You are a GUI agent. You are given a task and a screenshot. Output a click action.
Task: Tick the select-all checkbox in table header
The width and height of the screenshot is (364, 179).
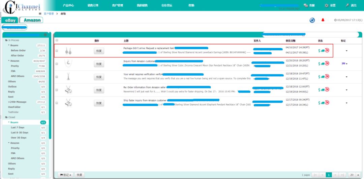pos(57,41)
